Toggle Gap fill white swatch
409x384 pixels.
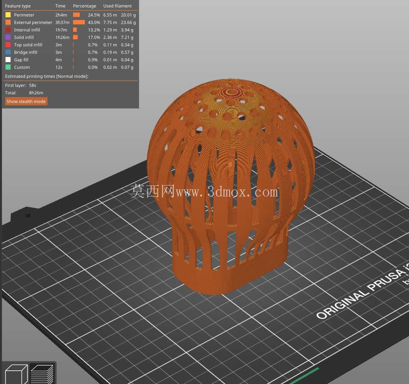8,60
